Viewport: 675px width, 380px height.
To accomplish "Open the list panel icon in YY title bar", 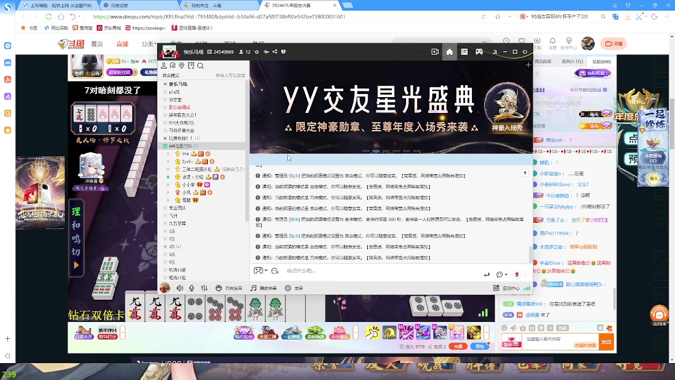I will pos(464,52).
